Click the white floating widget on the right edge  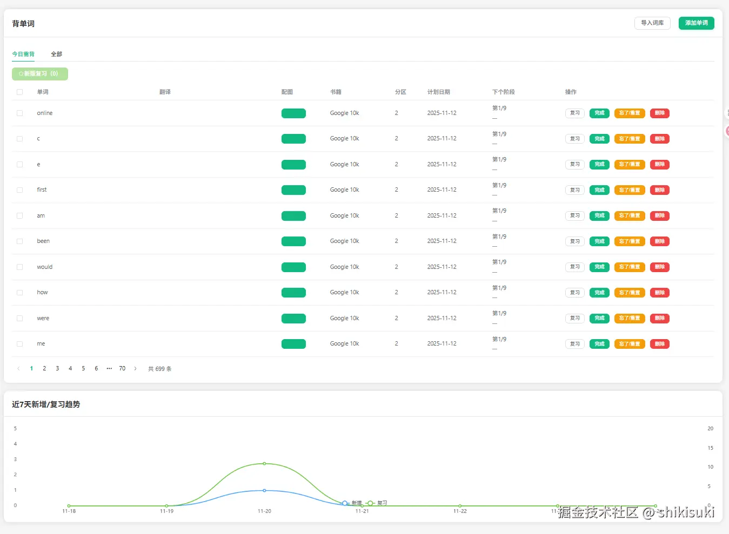pos(727,112)
